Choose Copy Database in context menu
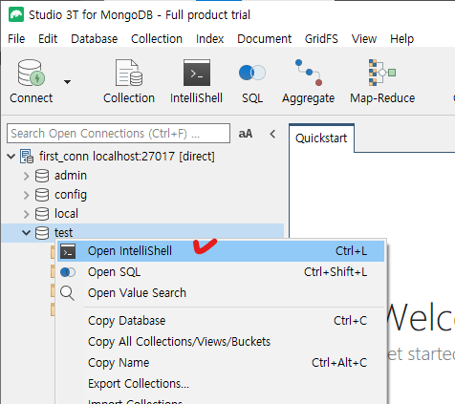The image size is (455, 404). coord(221,321)
